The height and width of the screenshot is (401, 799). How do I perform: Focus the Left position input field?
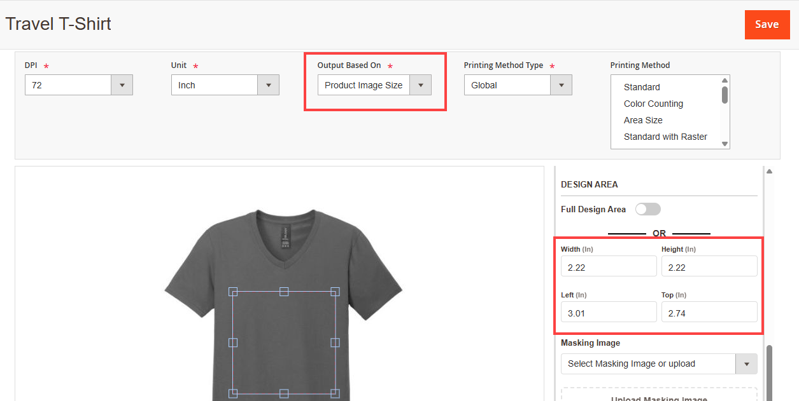(x=608, y=313)
